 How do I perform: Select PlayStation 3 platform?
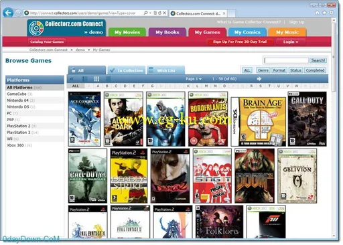[x=35, y=133]
